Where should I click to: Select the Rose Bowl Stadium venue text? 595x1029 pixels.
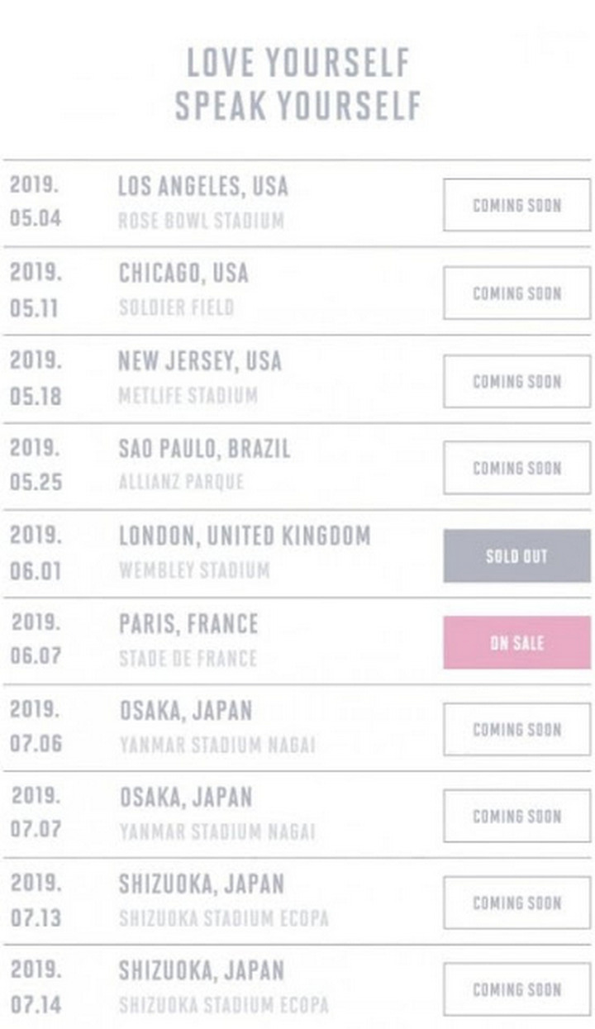pos(201,222)
